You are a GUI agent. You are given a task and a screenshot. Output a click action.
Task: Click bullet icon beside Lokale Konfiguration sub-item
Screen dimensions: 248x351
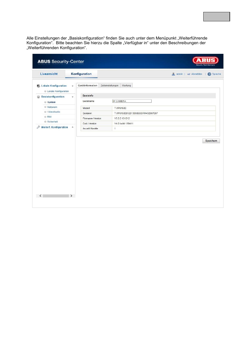[x=45, y=91]
